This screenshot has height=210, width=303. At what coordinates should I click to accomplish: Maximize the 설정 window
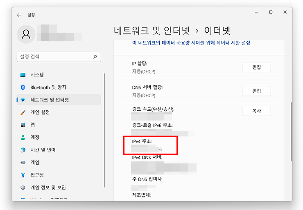(x=271, y=12)
